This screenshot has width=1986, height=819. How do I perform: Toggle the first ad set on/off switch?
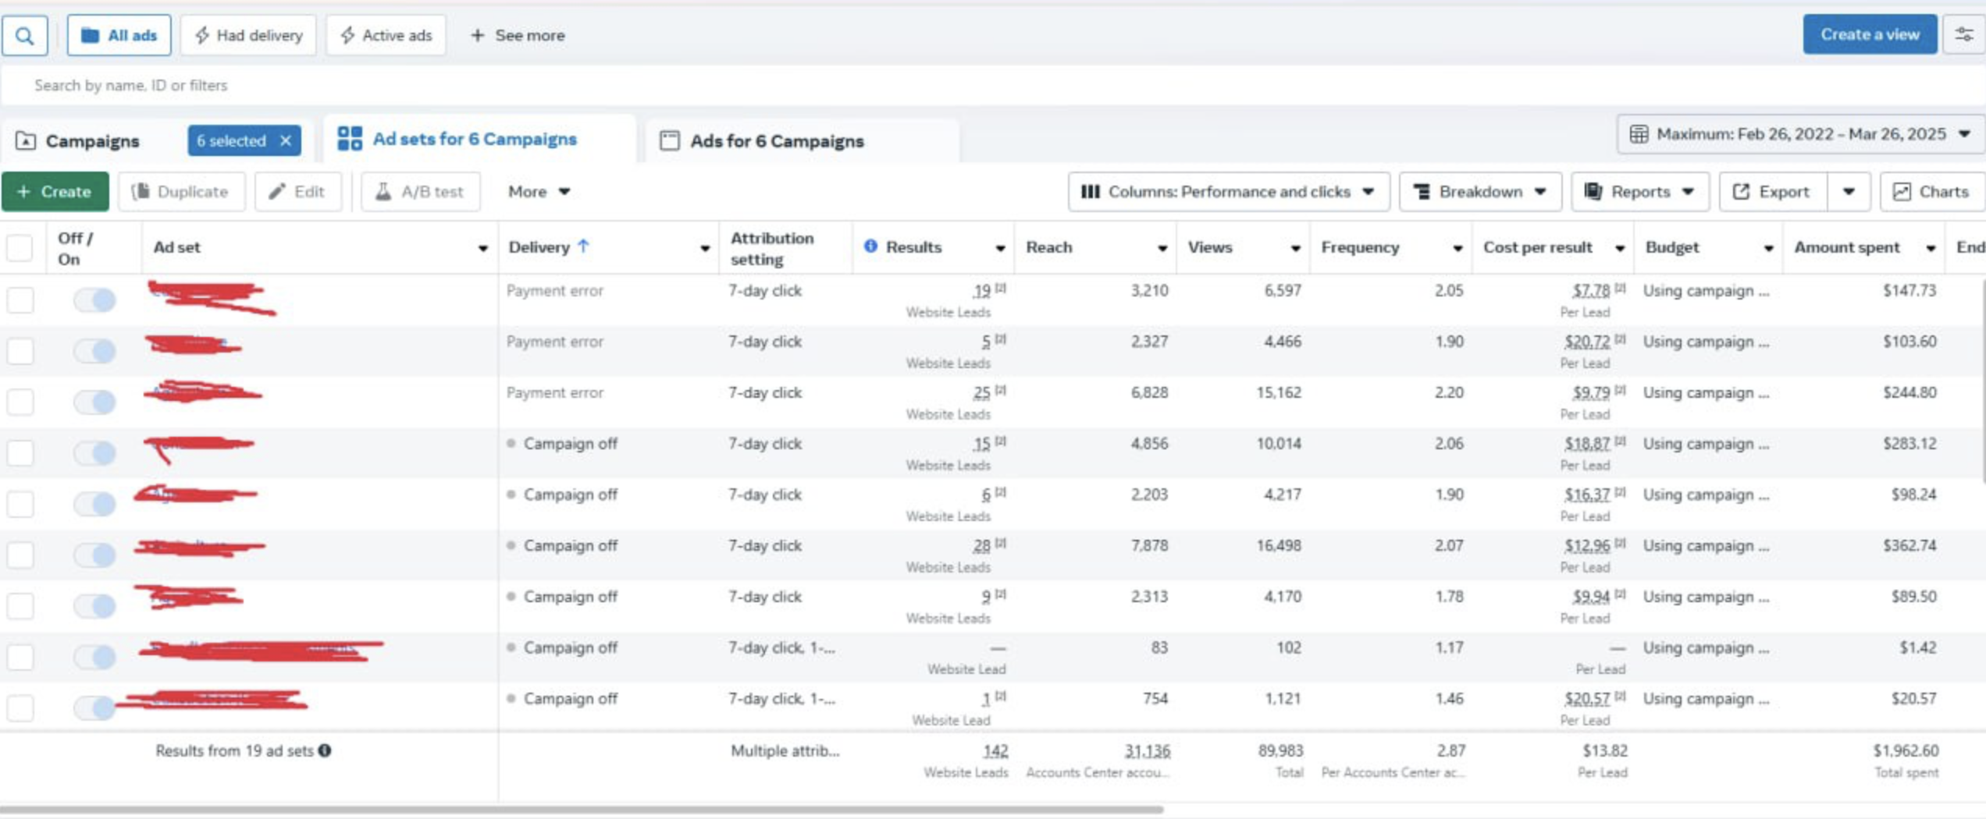click(x=94, y=300)
